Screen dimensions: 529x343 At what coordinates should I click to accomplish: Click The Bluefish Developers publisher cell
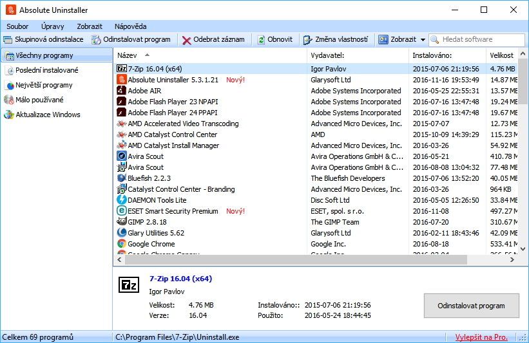point(348,178)
